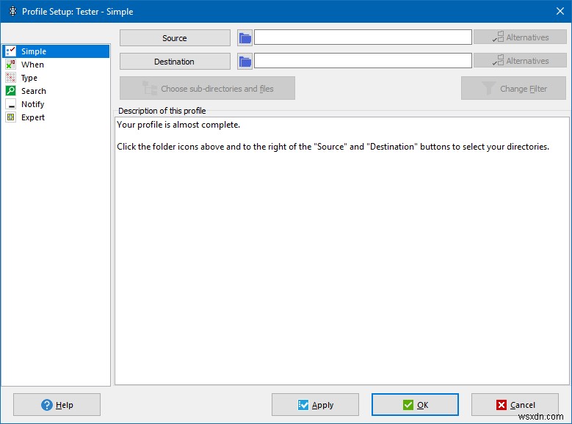
Task: Click Alternatives button next to Source field
Action: [x=520, y=37]
